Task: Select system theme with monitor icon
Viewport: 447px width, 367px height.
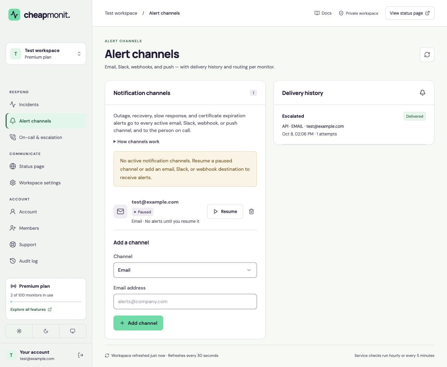Action: pyautogui.click(x=73, y=331)
